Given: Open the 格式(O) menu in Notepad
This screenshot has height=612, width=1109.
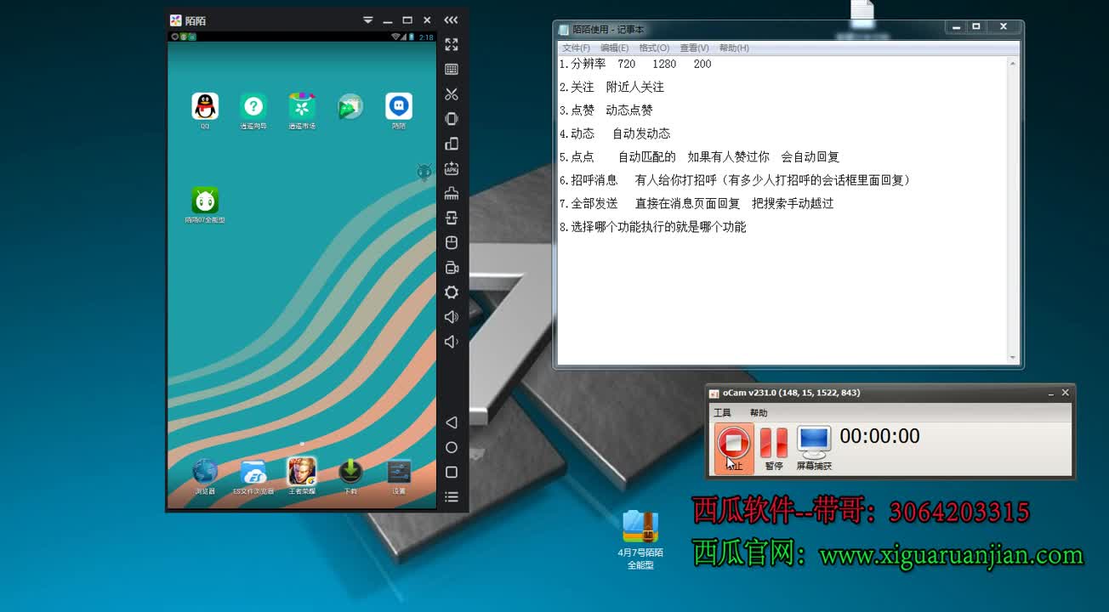Looking at the screenshot, I should [654, 48].
